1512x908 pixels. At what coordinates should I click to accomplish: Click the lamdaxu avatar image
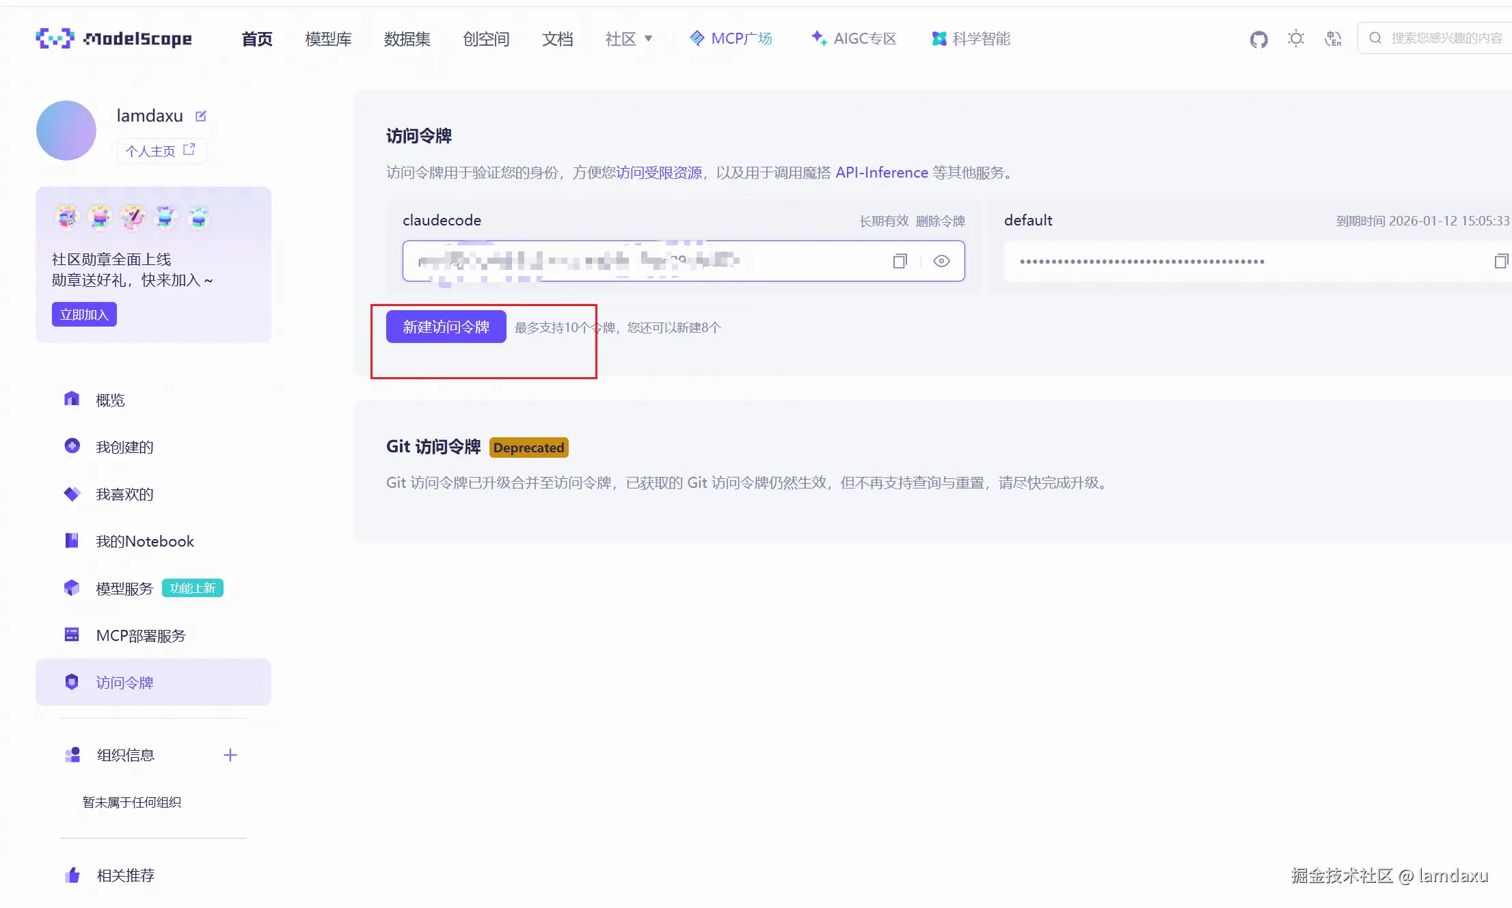66,130
